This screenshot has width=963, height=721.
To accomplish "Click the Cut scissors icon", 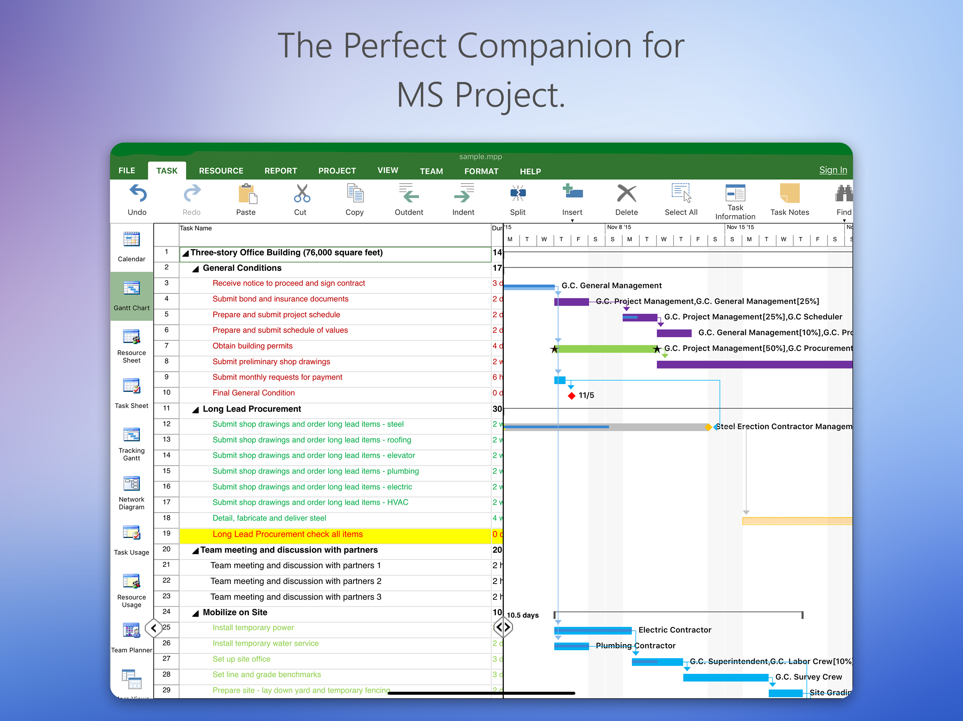I will [x=301, y=194].
